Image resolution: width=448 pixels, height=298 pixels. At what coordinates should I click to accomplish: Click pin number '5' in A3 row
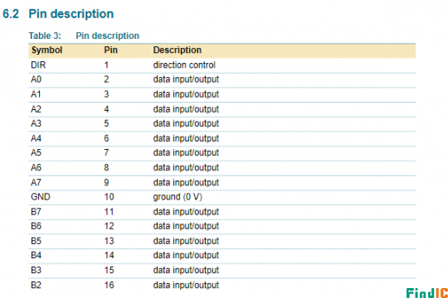(x=106, y=123)
